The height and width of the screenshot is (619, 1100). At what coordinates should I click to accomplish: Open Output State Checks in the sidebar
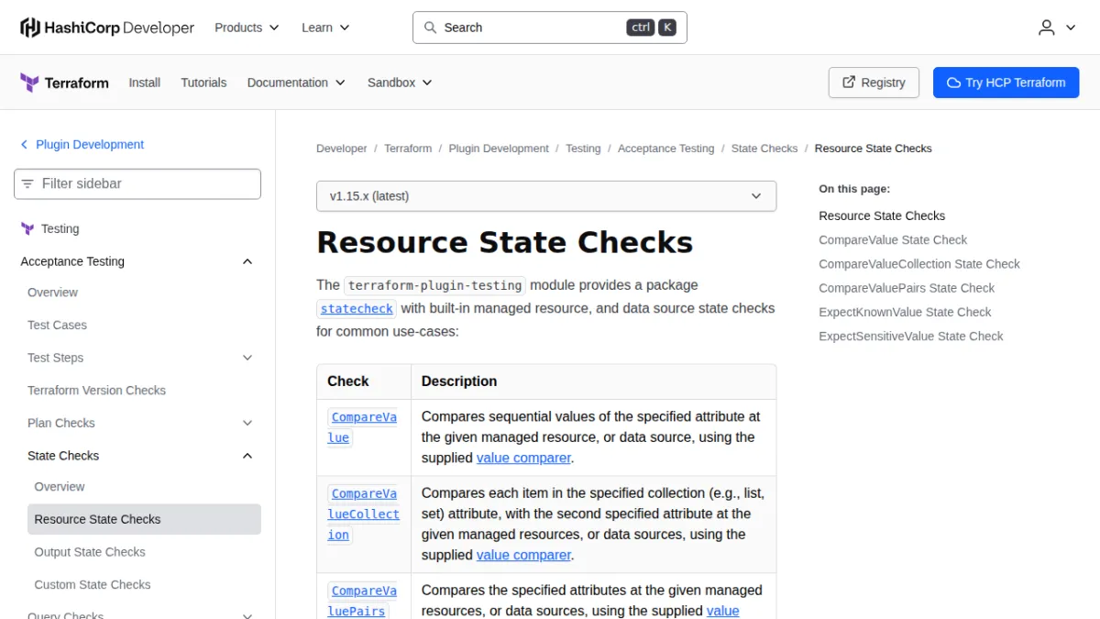(x=90, y=552)
